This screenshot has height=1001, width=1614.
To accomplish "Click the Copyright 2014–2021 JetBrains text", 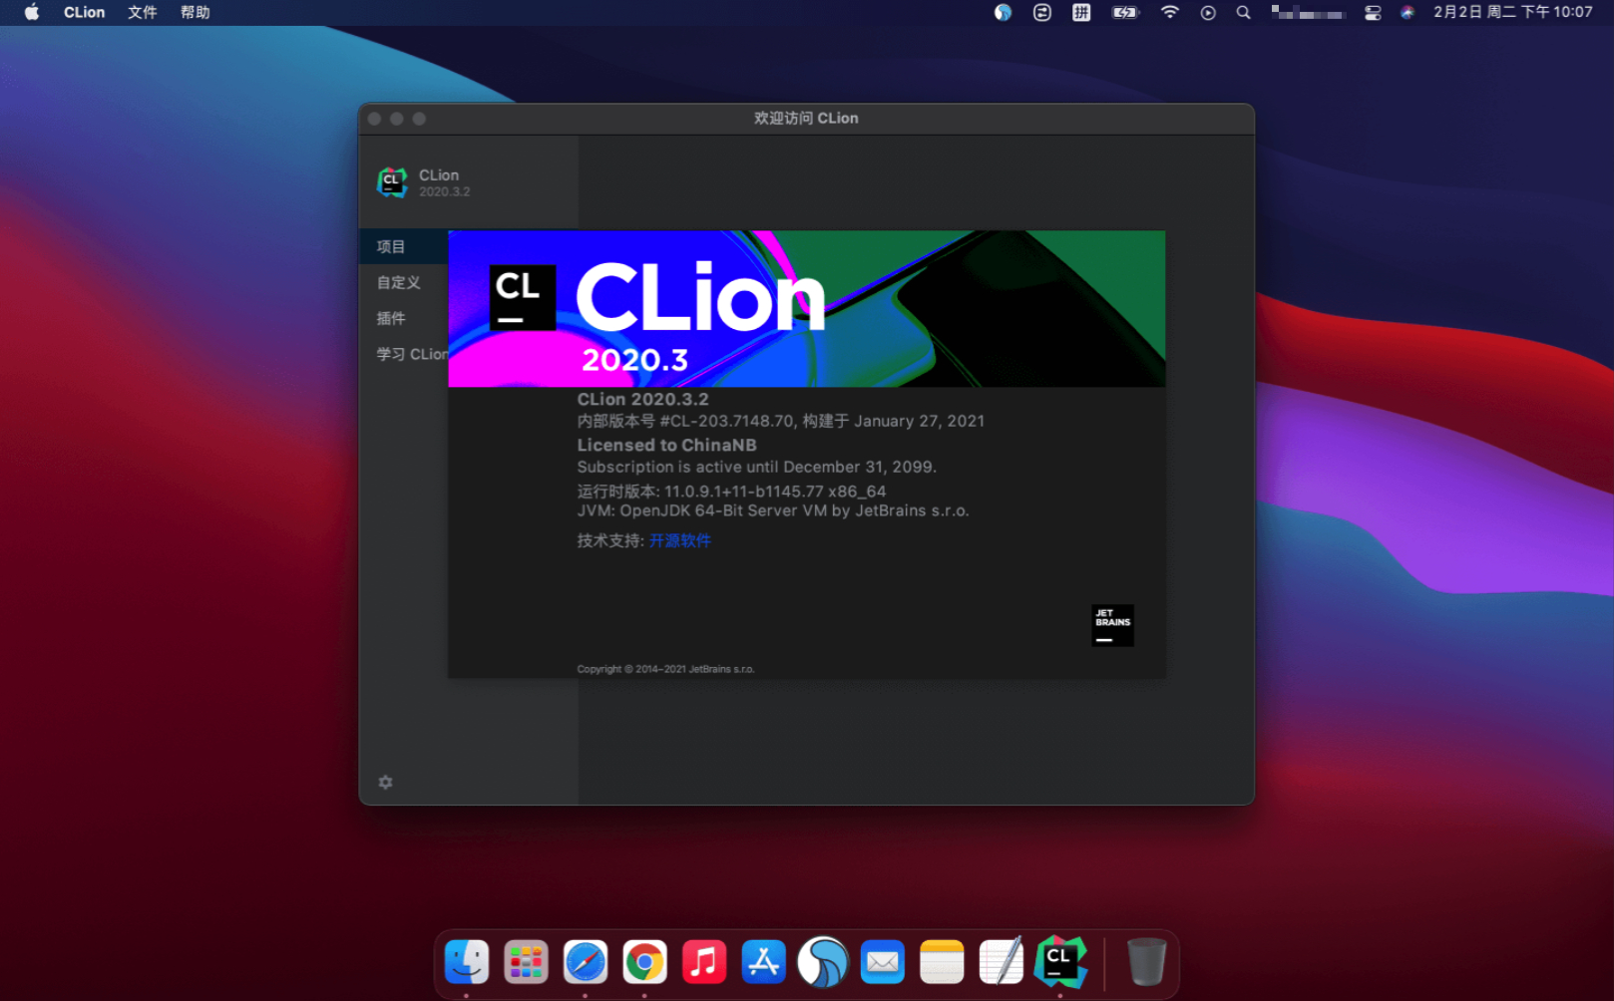I will pos(665,669).
